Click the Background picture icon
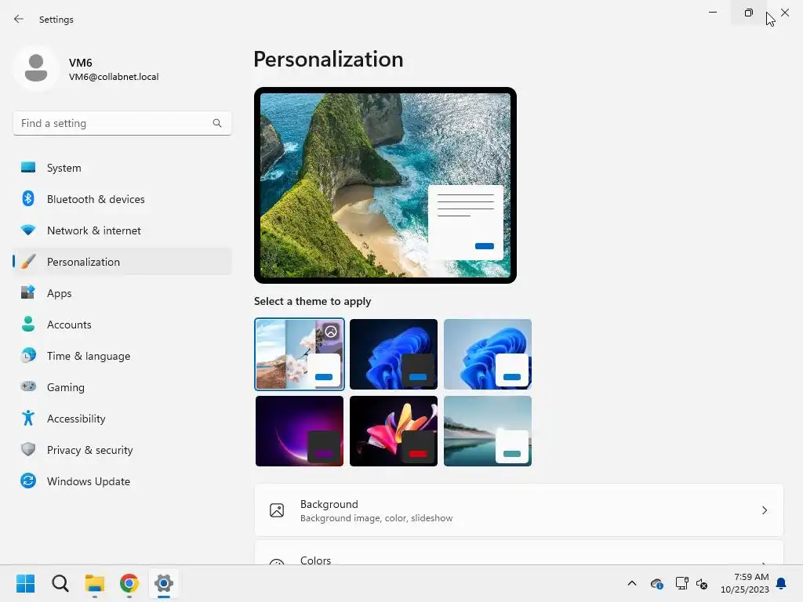803x602 pixels. pos(277,510)
